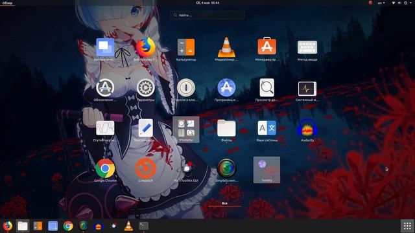Screen dimensions: 415x233
Task: Click Firefox in the bottom dock
Action: [7, 226]
